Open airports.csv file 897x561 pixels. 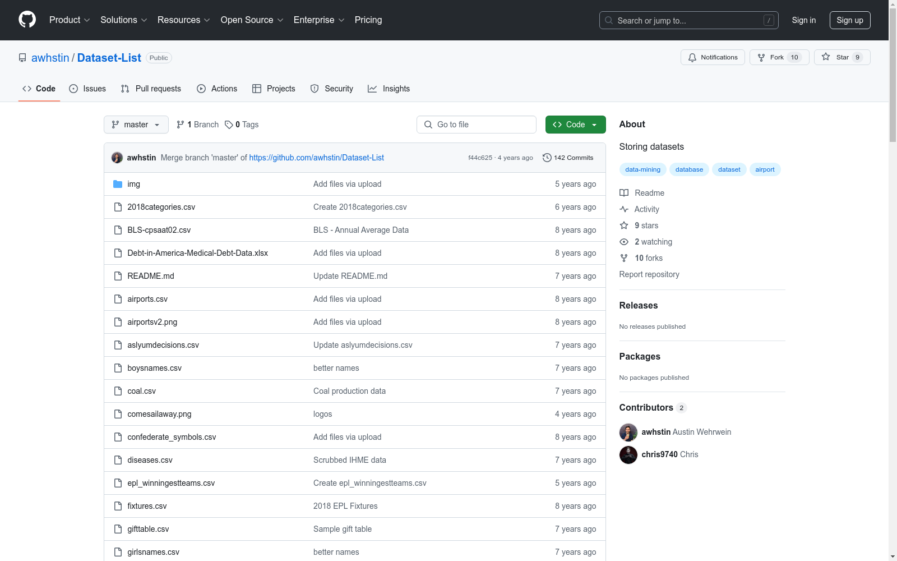[x=147, y=299]
